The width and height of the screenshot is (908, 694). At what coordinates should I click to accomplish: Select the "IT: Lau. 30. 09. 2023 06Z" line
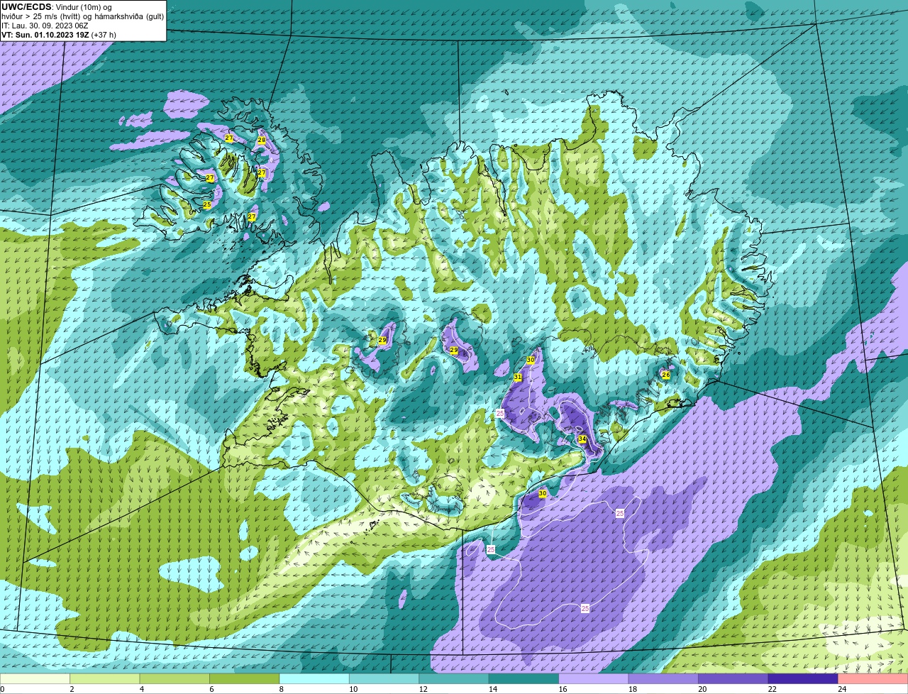click(45, 26)
